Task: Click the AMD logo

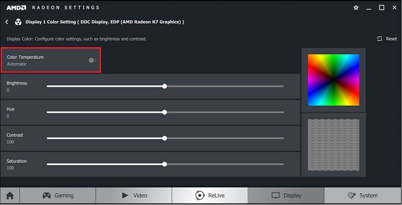Action: coord(16,8)
